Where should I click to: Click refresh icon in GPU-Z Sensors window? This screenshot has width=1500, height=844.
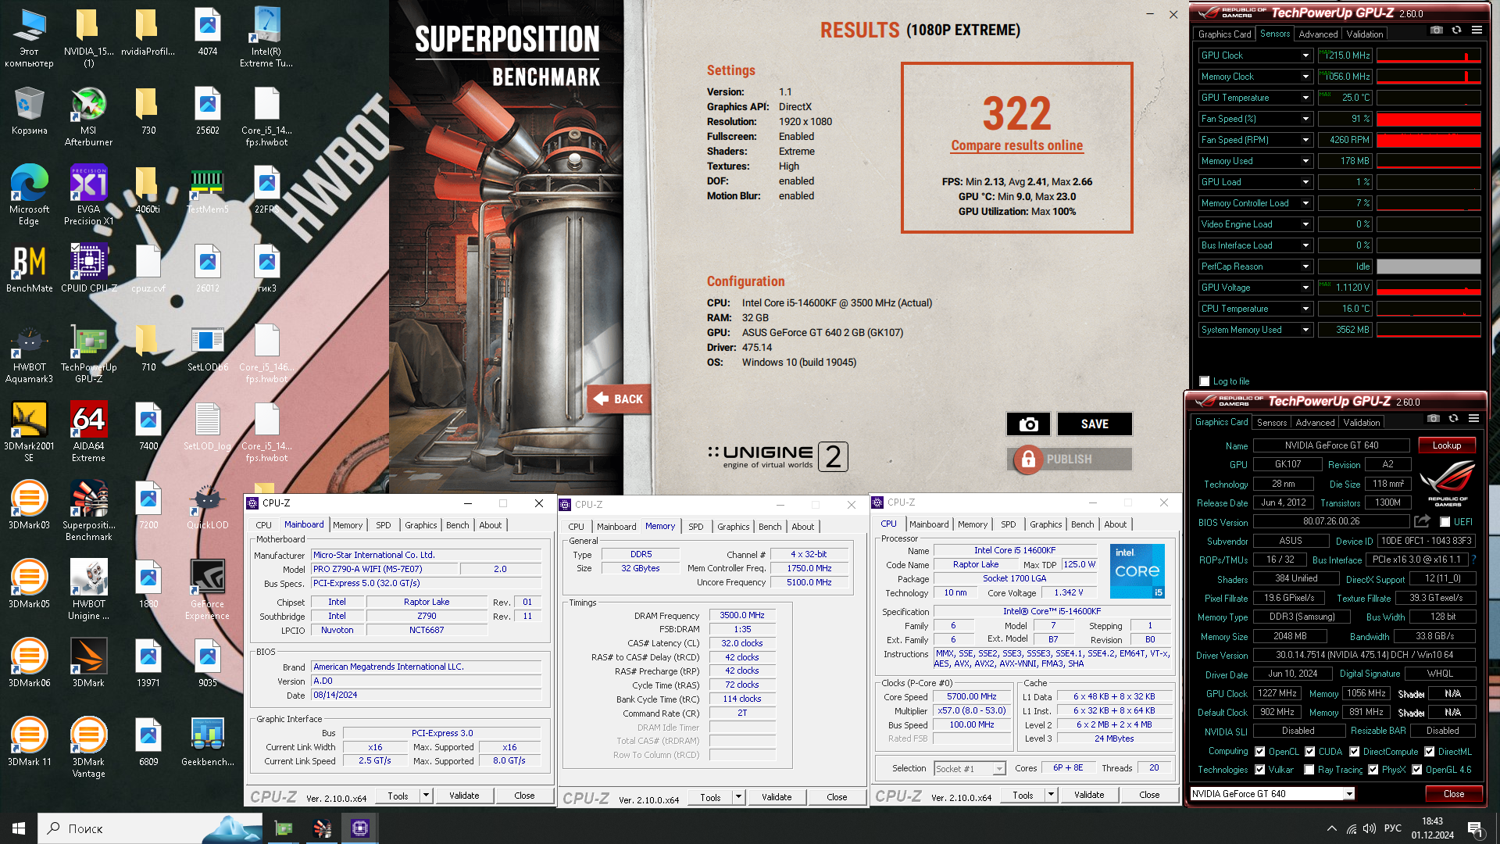pyautogui.click(x=1456, y=30)
